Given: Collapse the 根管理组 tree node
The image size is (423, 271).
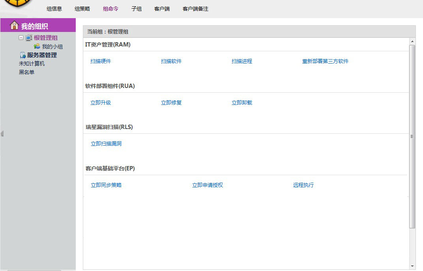Looking at the screenshot, I should point(21,38).
